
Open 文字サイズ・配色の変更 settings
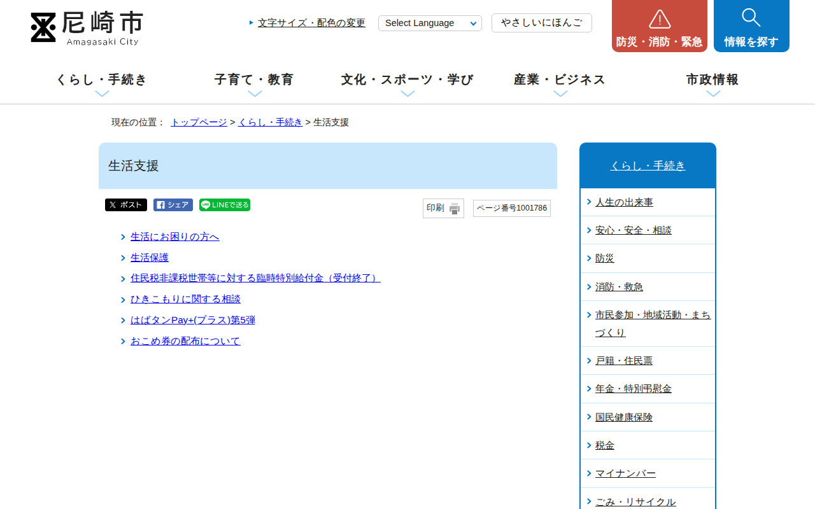point(311,23)
